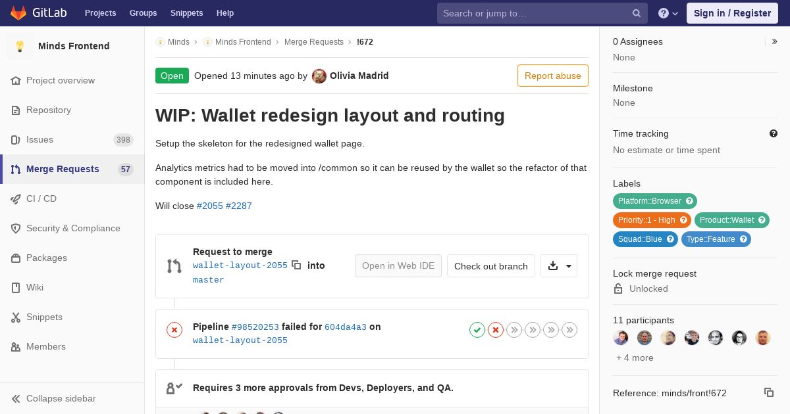Viewport: 790px width, 414px height.
Task: Open the download dropdown button
Action: pos(559,266)
